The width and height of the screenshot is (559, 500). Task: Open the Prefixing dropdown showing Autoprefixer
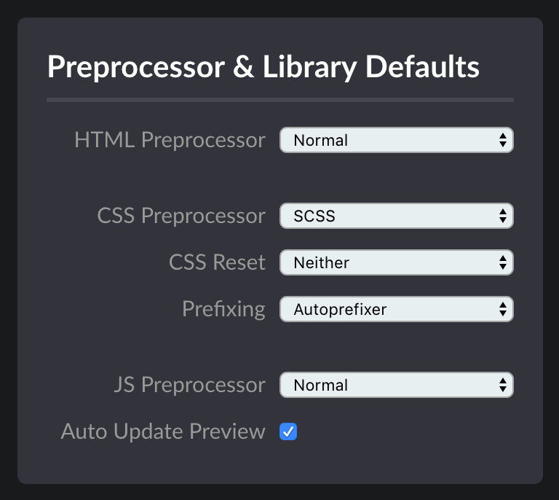[397, 309]
